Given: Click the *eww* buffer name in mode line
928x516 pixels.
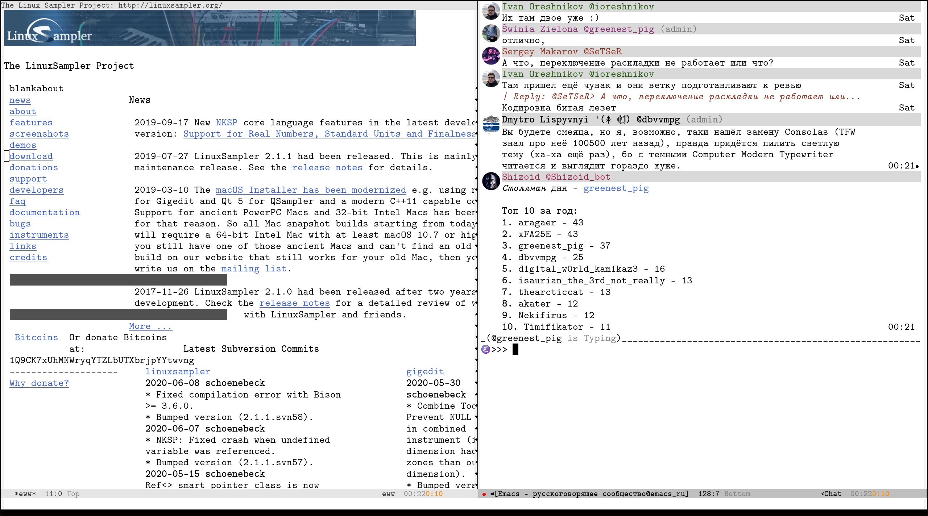Looking at the screenshot, I should tap(25, 494).
